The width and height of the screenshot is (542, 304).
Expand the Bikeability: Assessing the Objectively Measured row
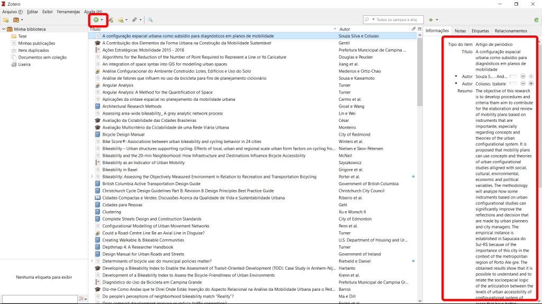tap(92, 177)
